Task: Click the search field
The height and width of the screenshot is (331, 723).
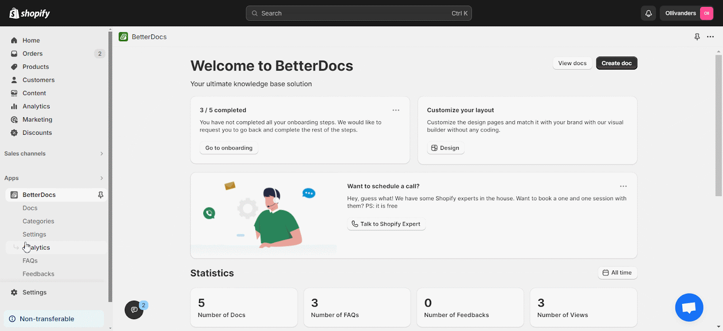Action: tap(359, 13)
